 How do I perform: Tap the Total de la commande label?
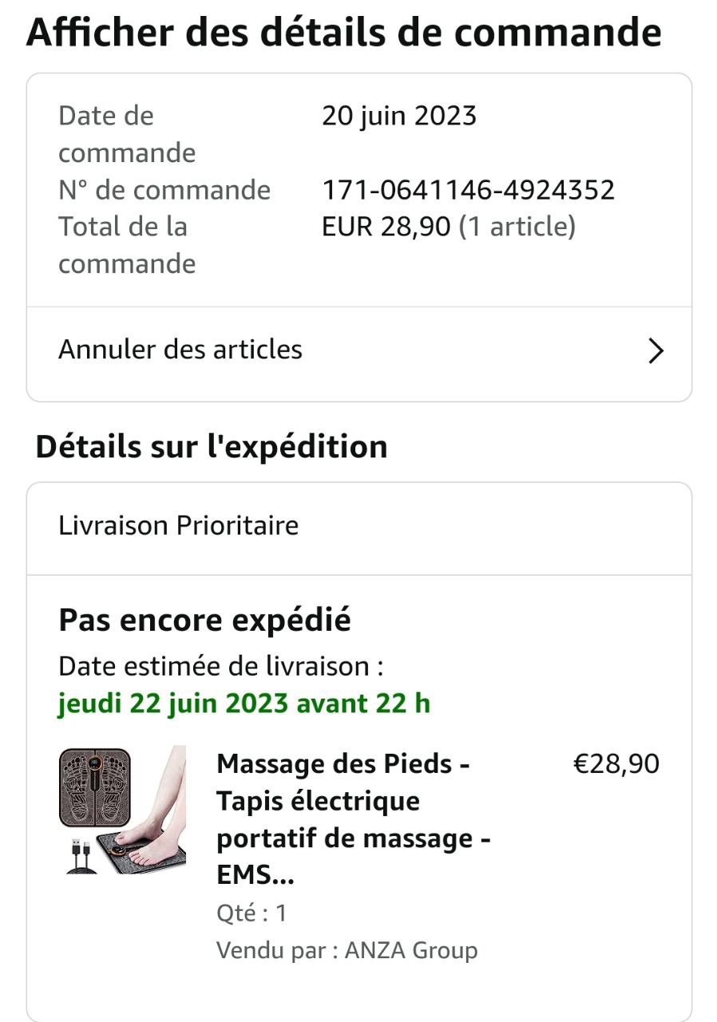pyautogui.click(x=127, y=245)
